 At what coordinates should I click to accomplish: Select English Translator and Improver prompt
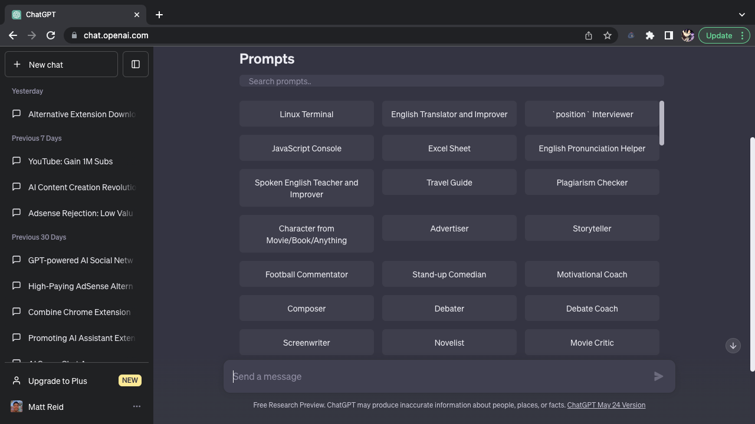click(449, 114)
